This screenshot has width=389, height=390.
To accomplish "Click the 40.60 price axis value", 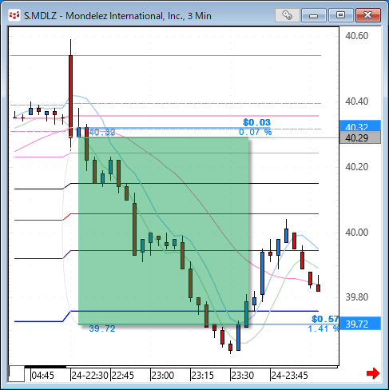I will click(356, 35).
